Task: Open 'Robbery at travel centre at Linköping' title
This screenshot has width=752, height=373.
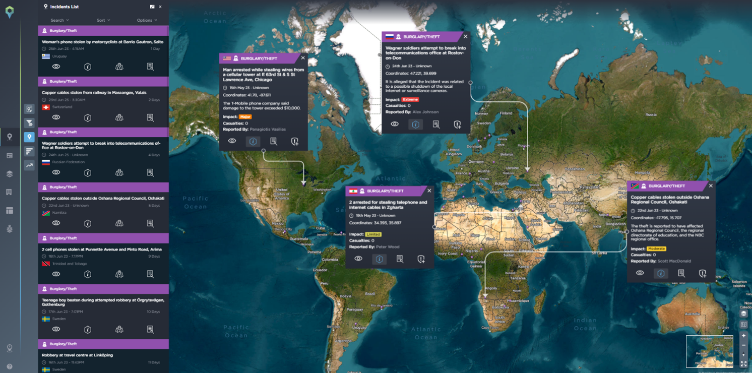Action: [77, 355]
